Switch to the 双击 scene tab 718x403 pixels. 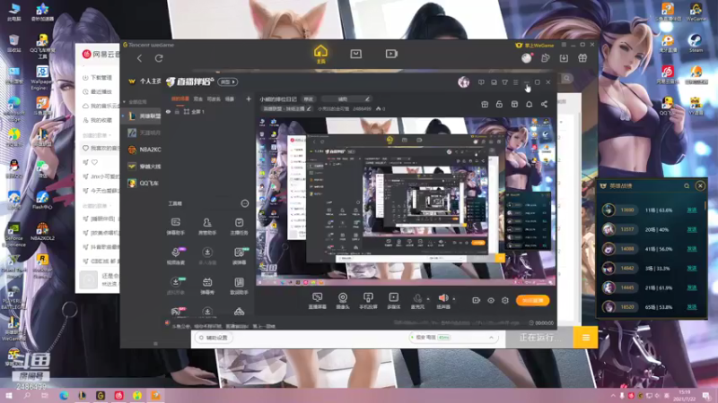pyautogui.click(x=197, y=99)
